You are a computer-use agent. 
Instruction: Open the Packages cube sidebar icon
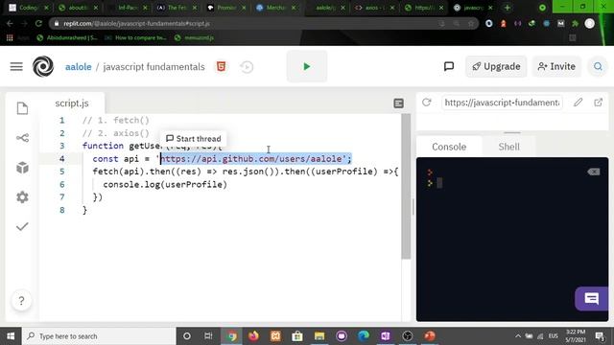coord(22,168)
